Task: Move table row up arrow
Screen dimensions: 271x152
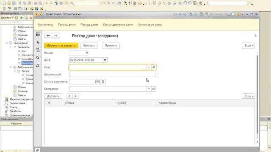Action: (69, 96)
